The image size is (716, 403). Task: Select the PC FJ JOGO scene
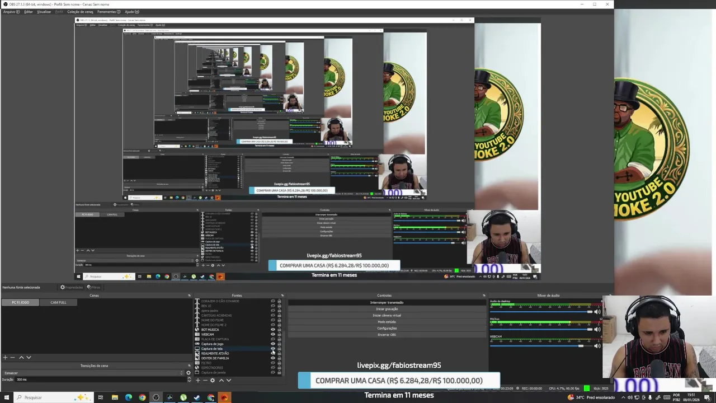tap(20, 302)
